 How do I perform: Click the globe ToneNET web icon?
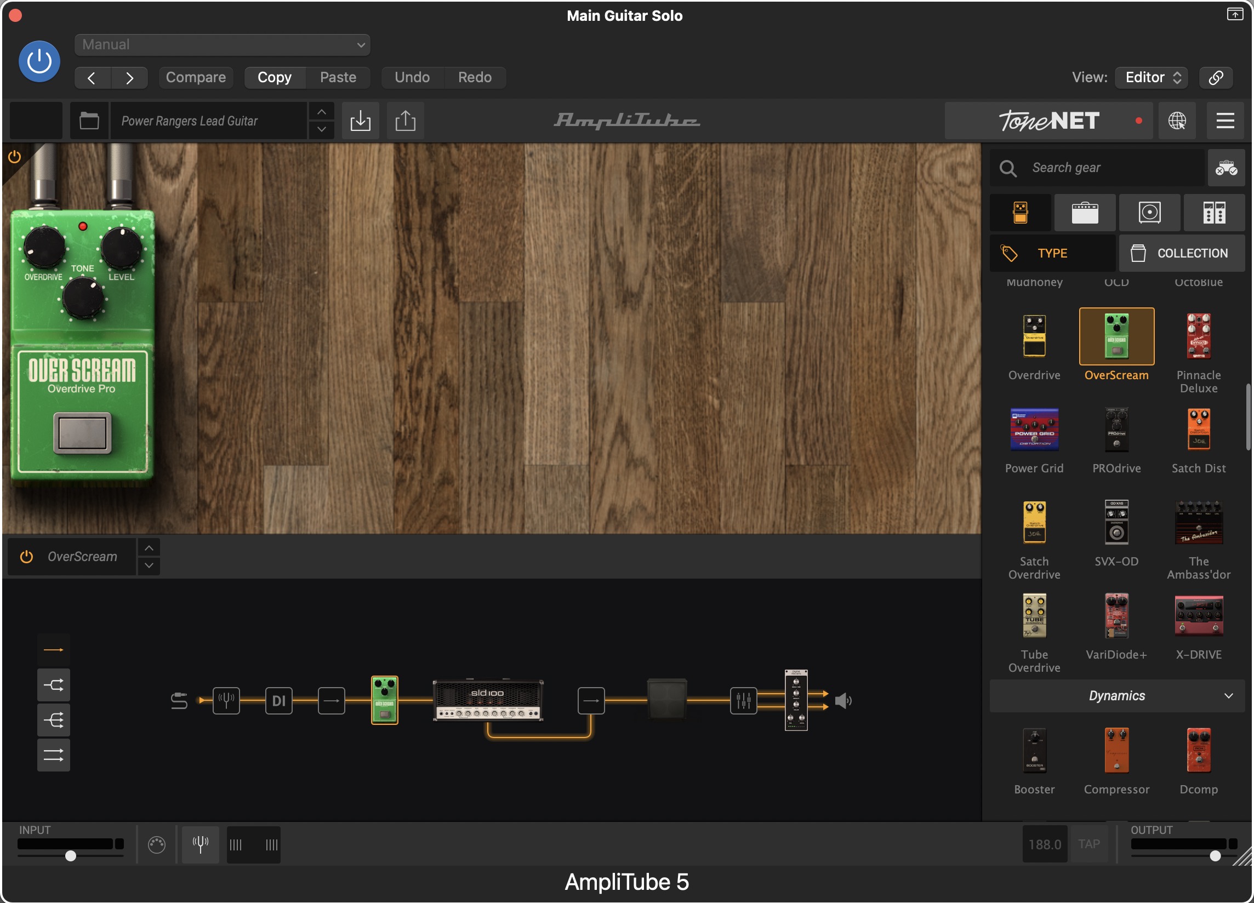1177,121
